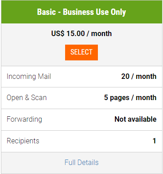Select the Recipients label
Screen dimensions: 163x174
click(23, 141)
